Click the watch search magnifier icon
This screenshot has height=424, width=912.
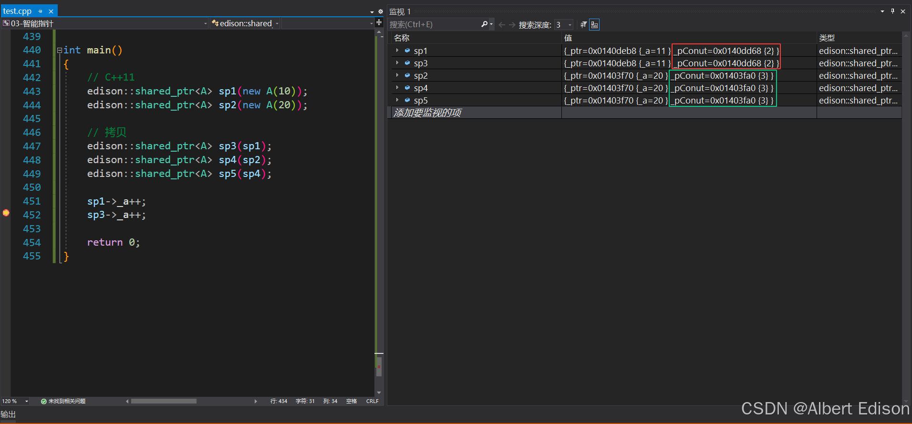[484, 24]
